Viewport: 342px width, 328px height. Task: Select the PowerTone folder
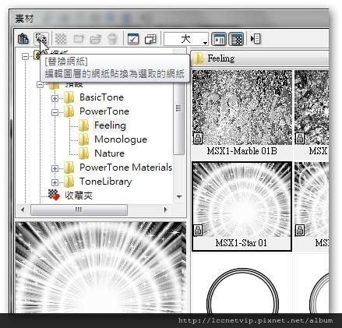(104, 111)
